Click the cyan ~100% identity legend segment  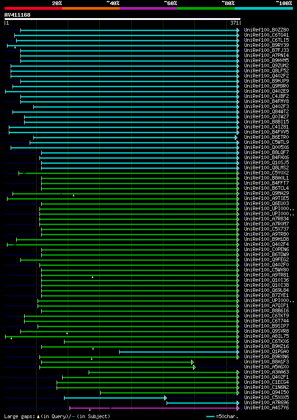(264, 8)
